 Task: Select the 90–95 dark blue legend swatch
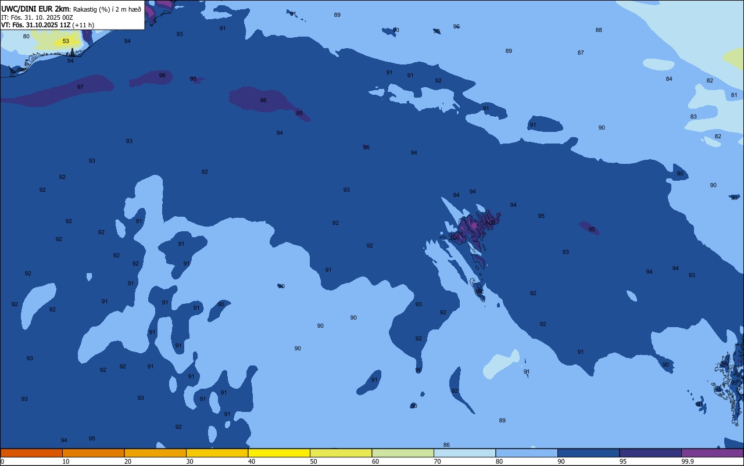click(588, 453)
